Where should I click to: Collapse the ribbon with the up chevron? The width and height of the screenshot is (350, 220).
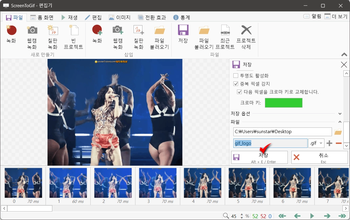(344, 54)
